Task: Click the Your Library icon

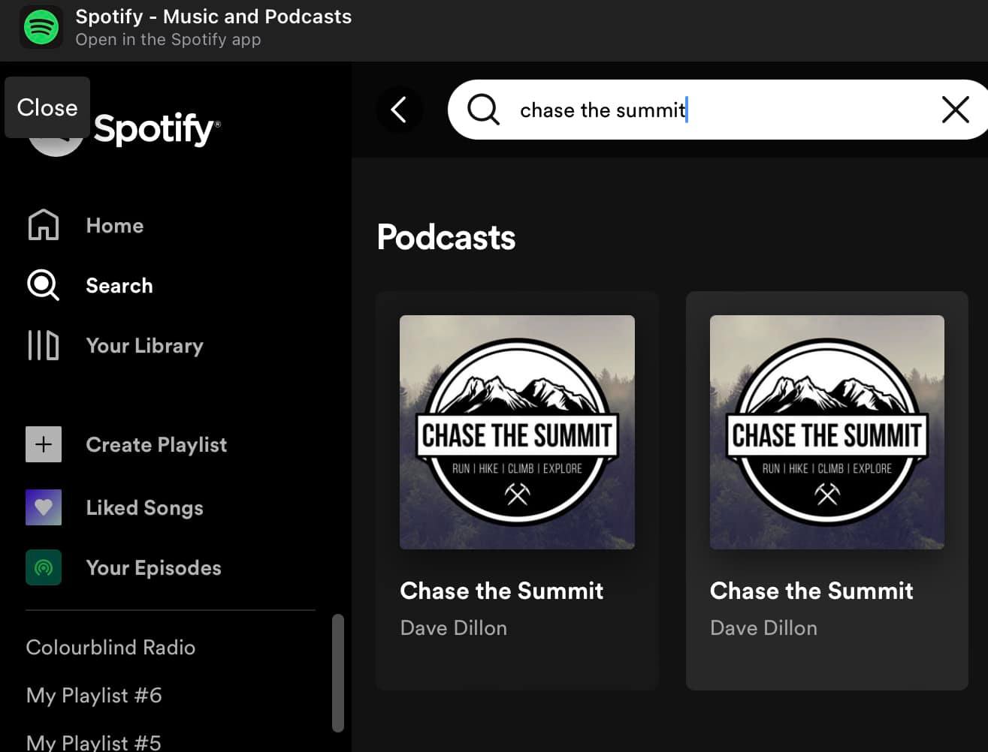Action: coord(44,345)
